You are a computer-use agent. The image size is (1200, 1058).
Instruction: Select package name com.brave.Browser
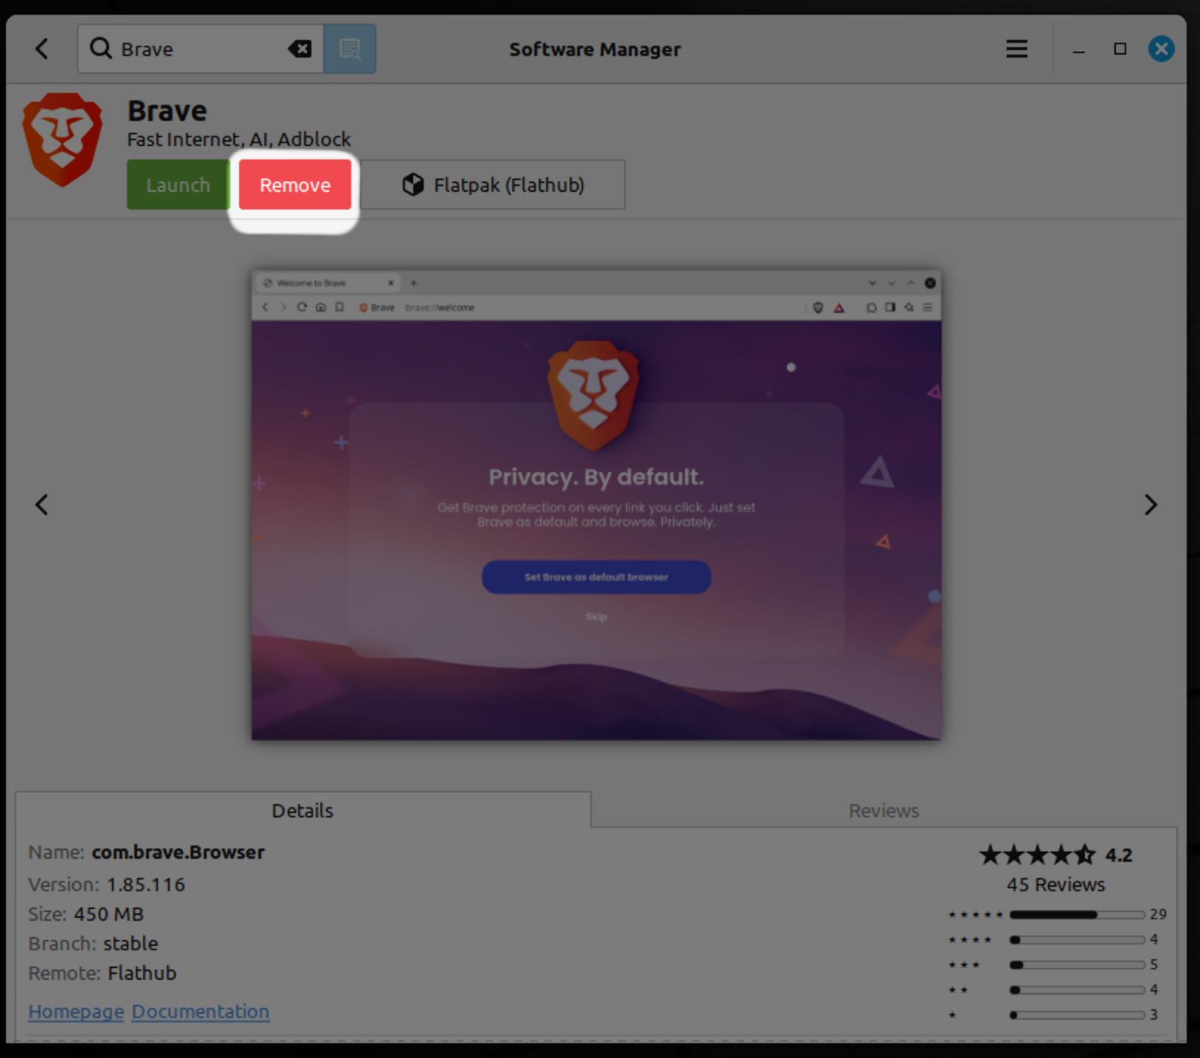pos(178,852)
